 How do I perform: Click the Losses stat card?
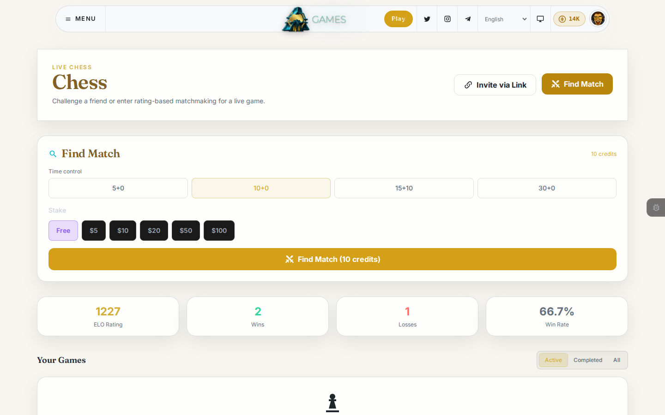(407, 316)
